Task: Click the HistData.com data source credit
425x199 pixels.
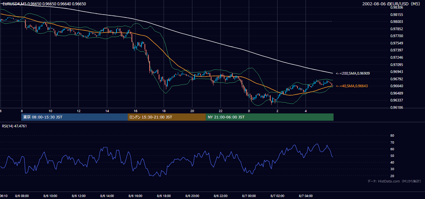Action: [394, 181]
